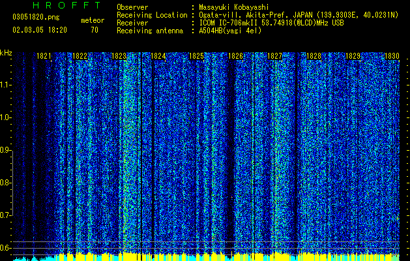Screen dimensions: 410x261
Task: Click the 1822 time marker
Action: pos(80,56)
